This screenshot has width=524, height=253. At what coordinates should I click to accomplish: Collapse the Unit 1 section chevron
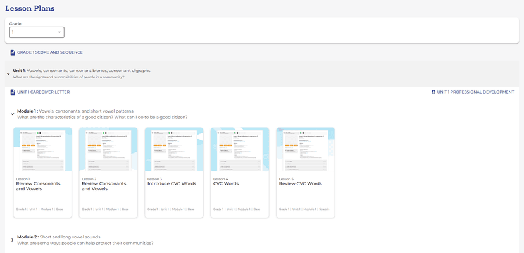(8, 74)
